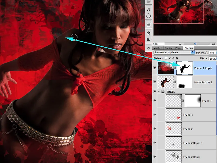Viewport: 217px width, 163px height.
Task: Toggle the eye of Ebene 2 Kopie layer
Action: point(155,157)
